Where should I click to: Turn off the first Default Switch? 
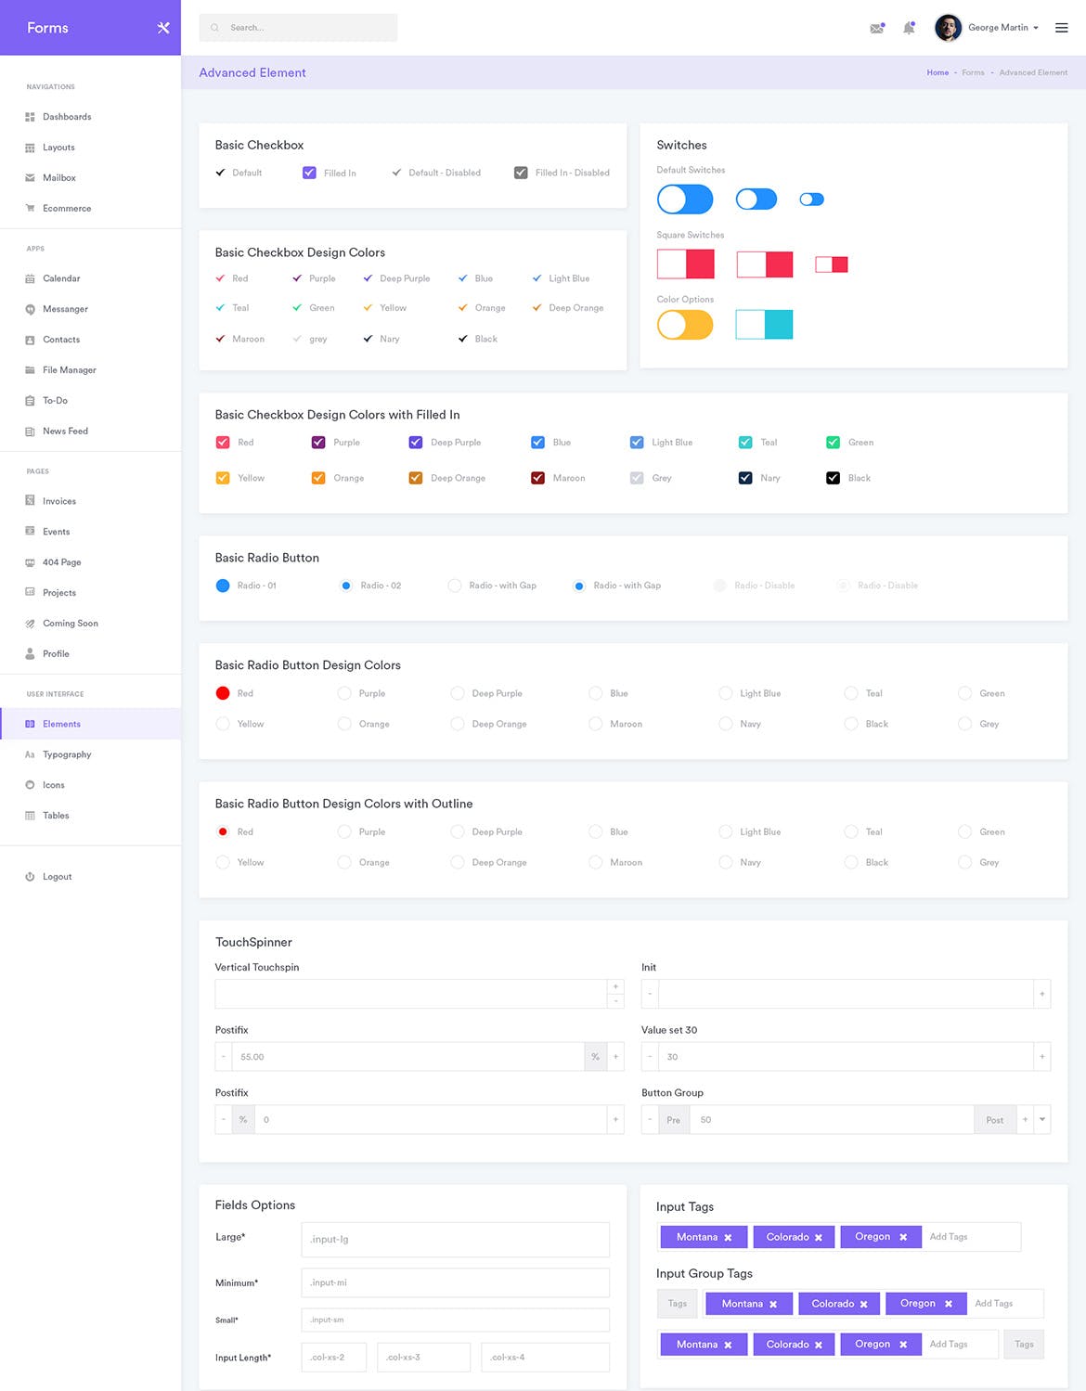click(685, 199)
